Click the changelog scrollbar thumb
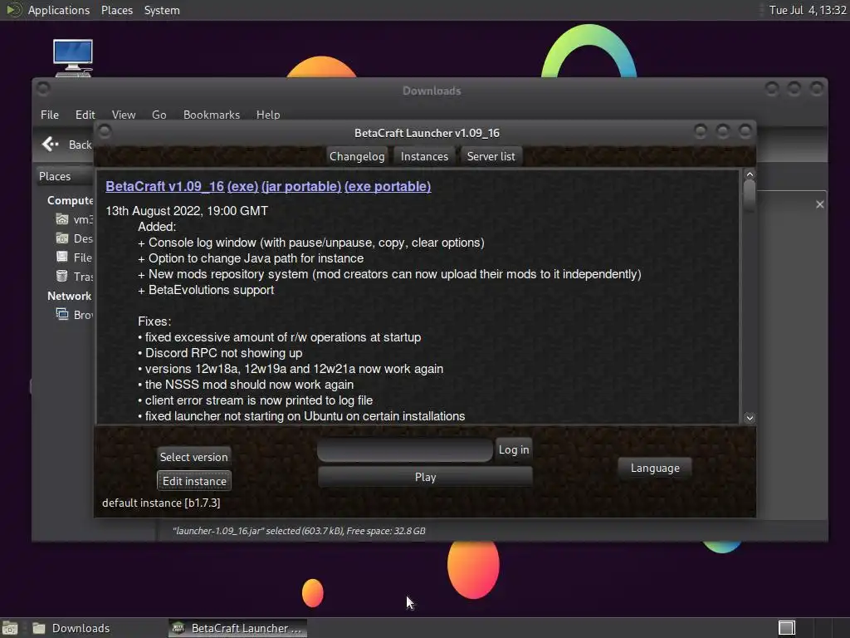This screenshot has width=850, height=638. coord(750,194)
